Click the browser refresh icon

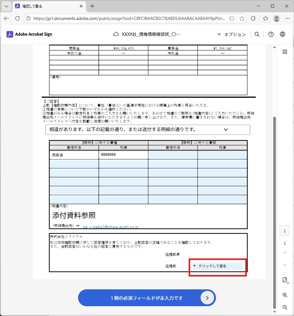[17, 18]
